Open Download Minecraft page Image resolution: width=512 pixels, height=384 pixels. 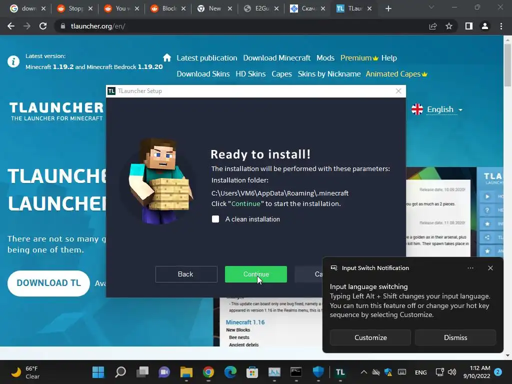point(276,58)
